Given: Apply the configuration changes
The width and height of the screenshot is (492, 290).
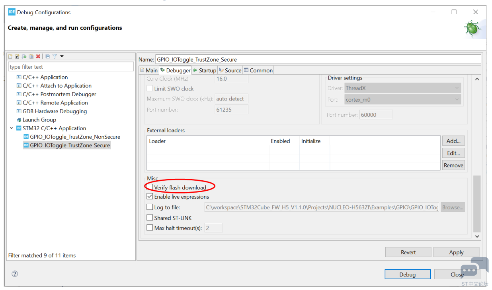Looking at the screenshot, I should tap(456, 252).
